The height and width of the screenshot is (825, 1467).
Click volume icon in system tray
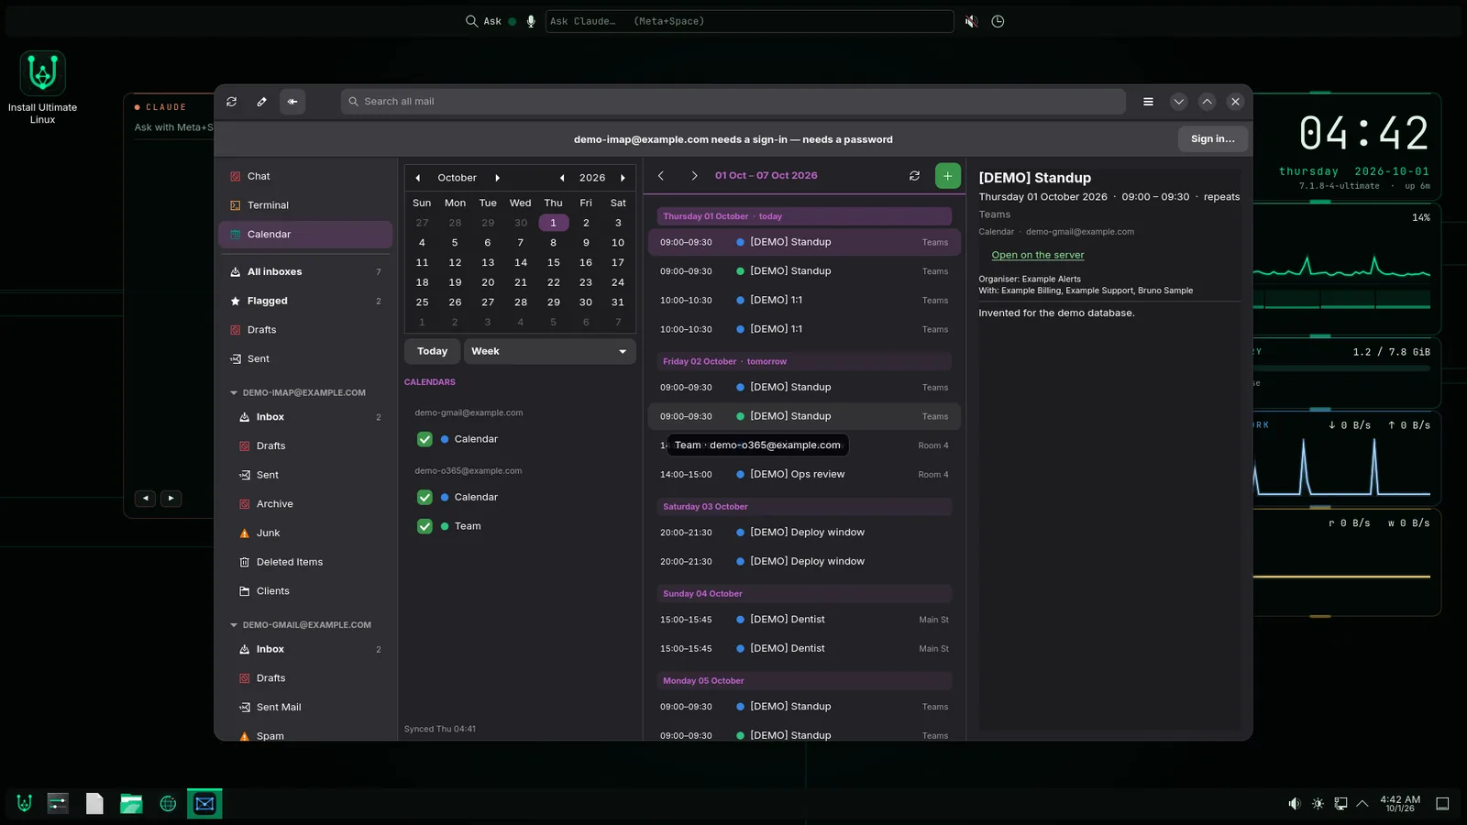pos(1294,804)
